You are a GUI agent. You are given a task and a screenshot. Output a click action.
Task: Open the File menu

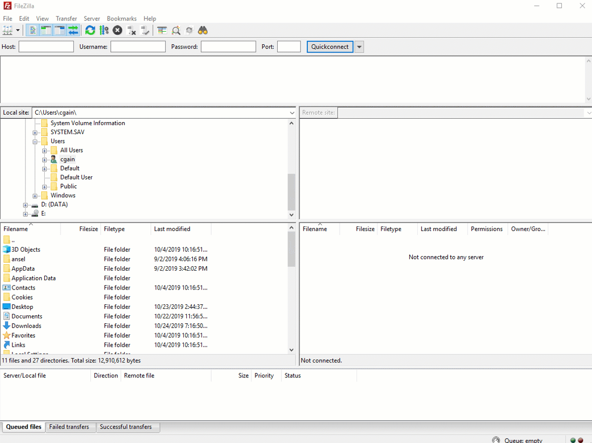click(7, 18)
